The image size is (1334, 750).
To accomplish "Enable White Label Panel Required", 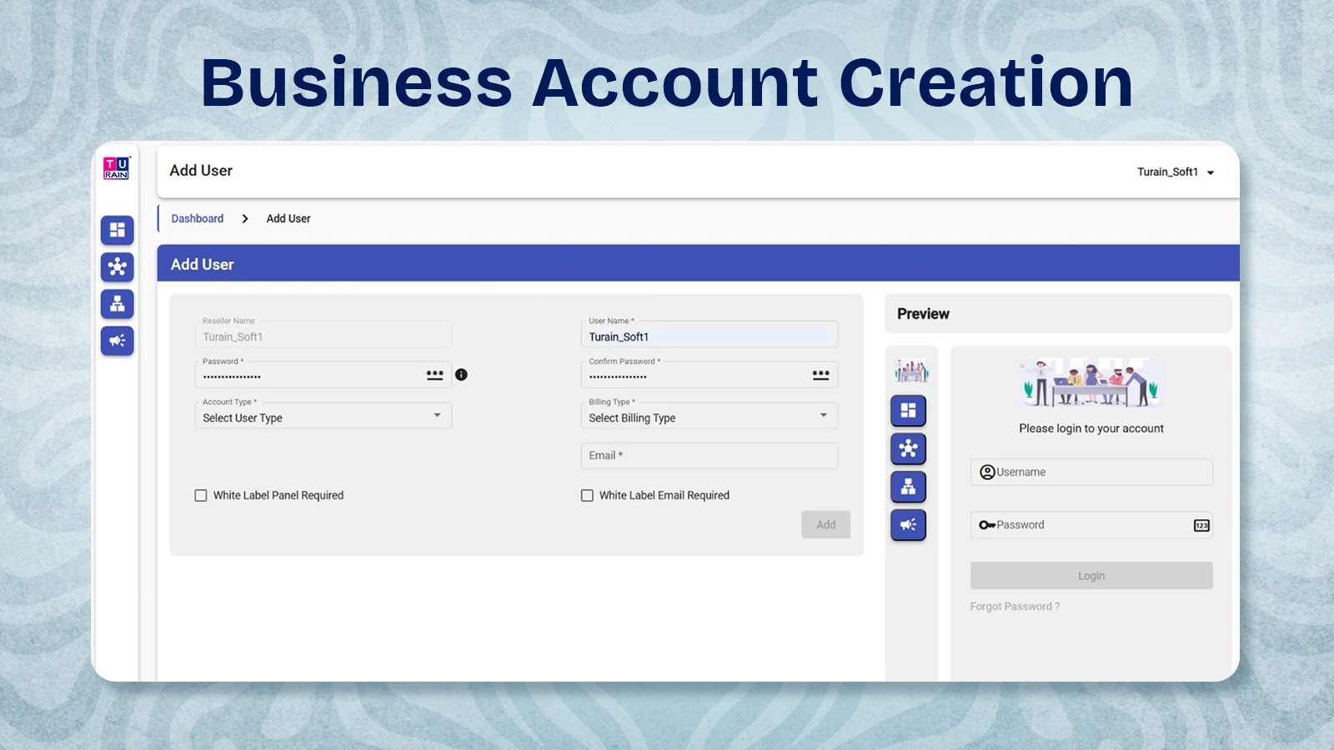I will click(200, 495).
